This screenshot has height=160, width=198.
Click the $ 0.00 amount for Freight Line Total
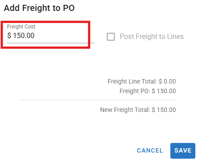pos(167,81)
